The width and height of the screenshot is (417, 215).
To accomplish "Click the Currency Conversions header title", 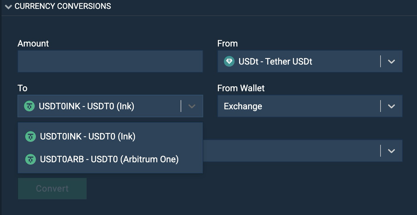I will pyautogui.click(x=63, y=6).
